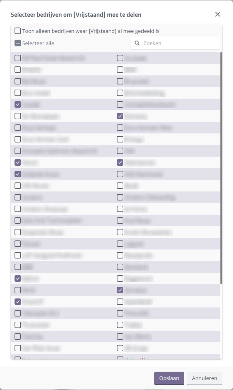The width and height of the screenshot is (233, 390).
Task: Uncheck the first checked company in right column
Action: [x=120, y=116]
